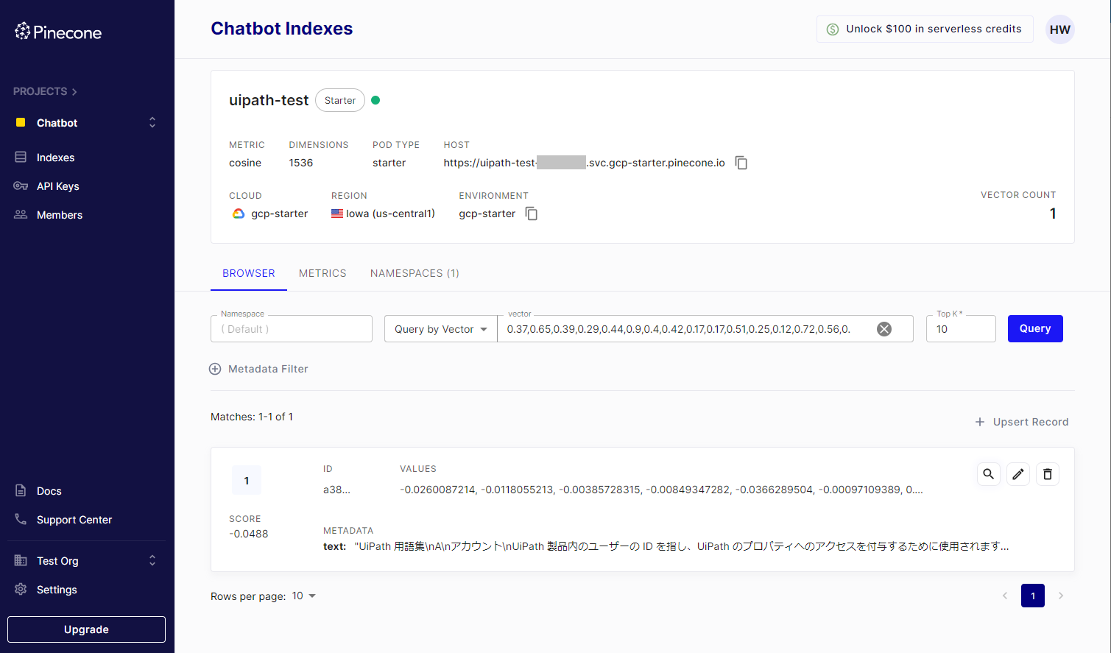Screen dimensions: 1111x653
Task: Click Unlock $100 in serverless credits
Action: [925, 29]
